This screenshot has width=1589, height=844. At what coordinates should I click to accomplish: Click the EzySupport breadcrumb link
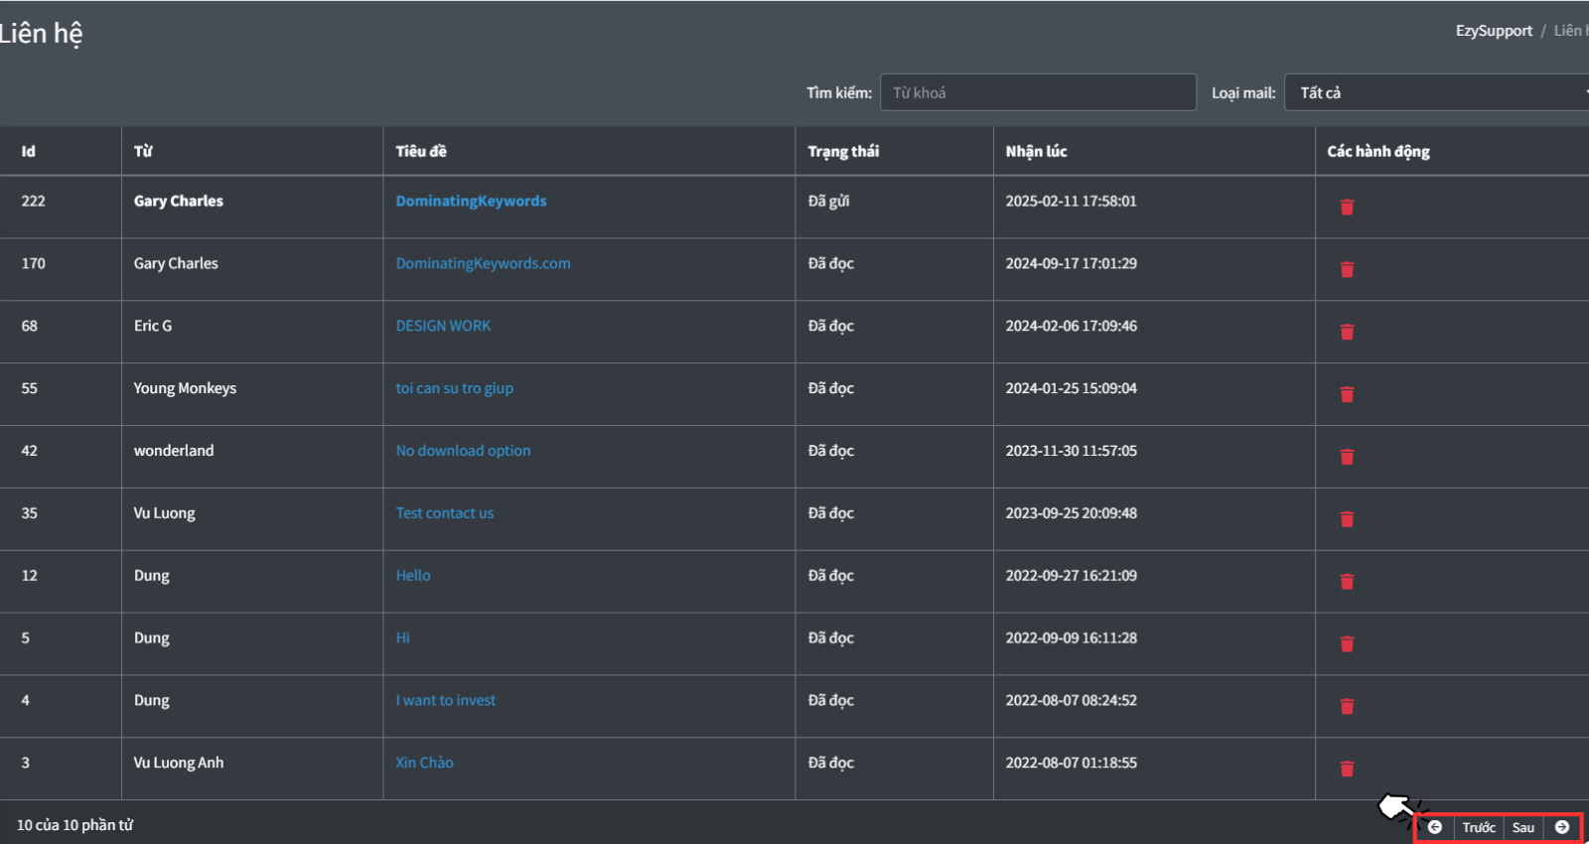[x=1494, y=31]
